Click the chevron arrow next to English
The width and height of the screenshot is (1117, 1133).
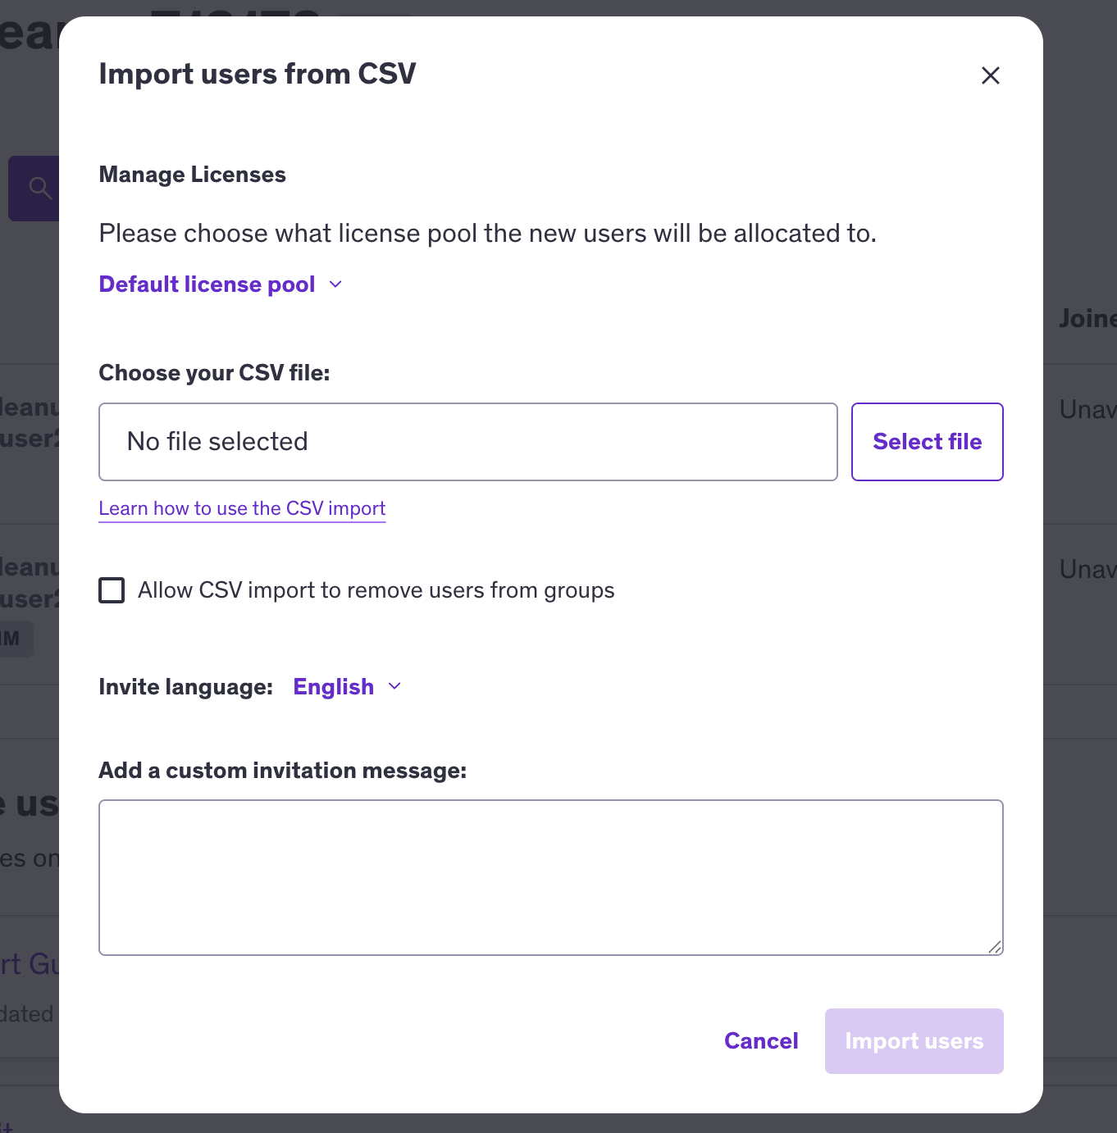click(x=394, y=686)
